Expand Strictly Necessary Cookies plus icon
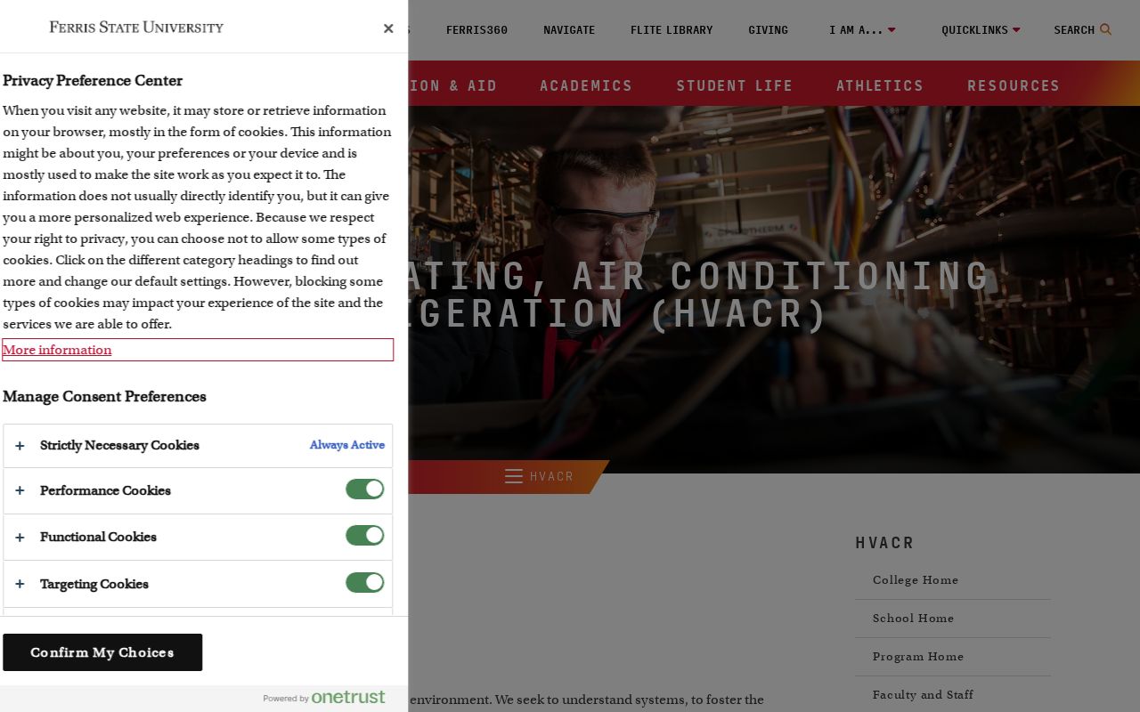This screenshot has height=712, width=1140. tap(20, 446)
